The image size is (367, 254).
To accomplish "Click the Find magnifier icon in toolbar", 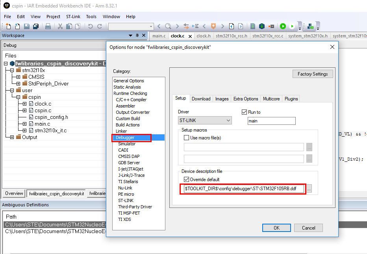I will click(x=168, y=26).
